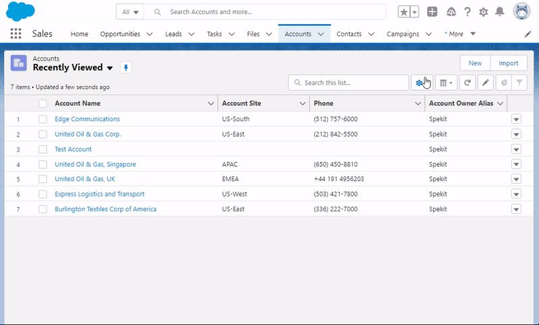Image resolution: width=539 pixels, height=325 pixels.
Task: Check the Edge Communications row checkbox
Action: click(x=42, y=119)
